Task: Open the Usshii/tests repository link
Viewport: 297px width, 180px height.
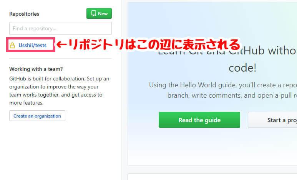Action: [32, 45]
